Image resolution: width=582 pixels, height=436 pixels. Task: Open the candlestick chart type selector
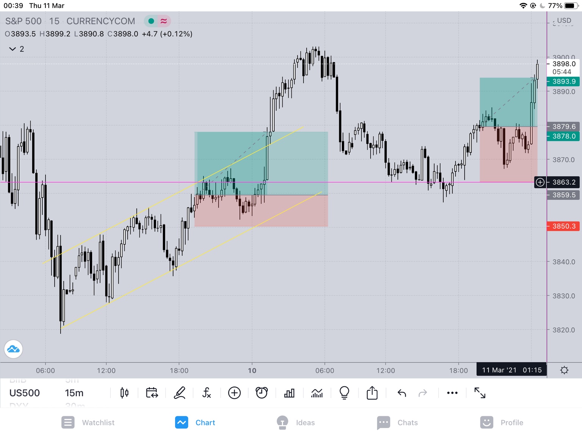[x=124, y=393]
